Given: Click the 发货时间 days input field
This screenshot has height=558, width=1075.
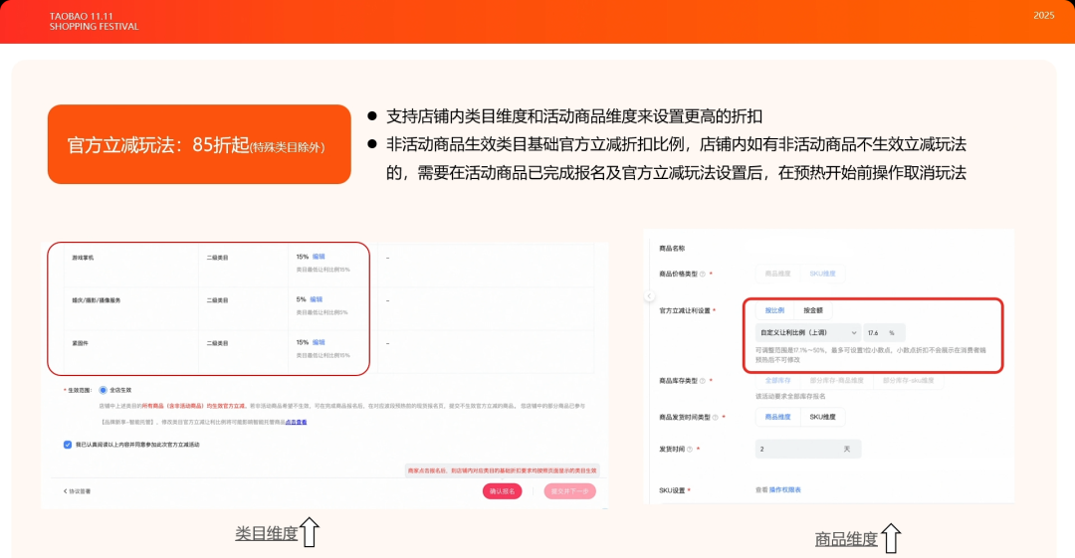Looking at the screenshot, I should click(x=807, y=449).
